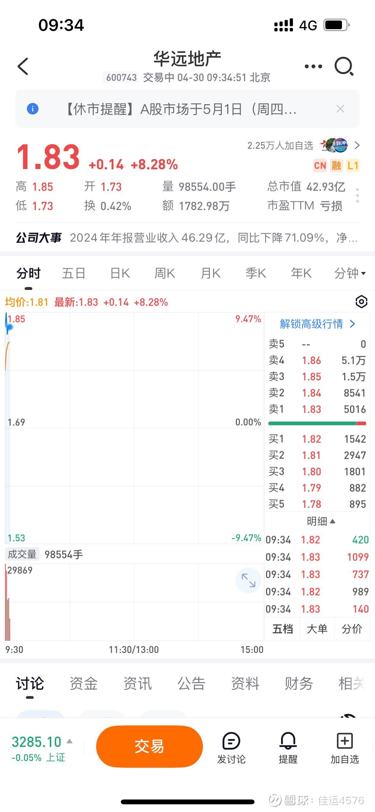Tap the 2.25万人加自选 text
The image size is (375, 812).
point(280,146)
